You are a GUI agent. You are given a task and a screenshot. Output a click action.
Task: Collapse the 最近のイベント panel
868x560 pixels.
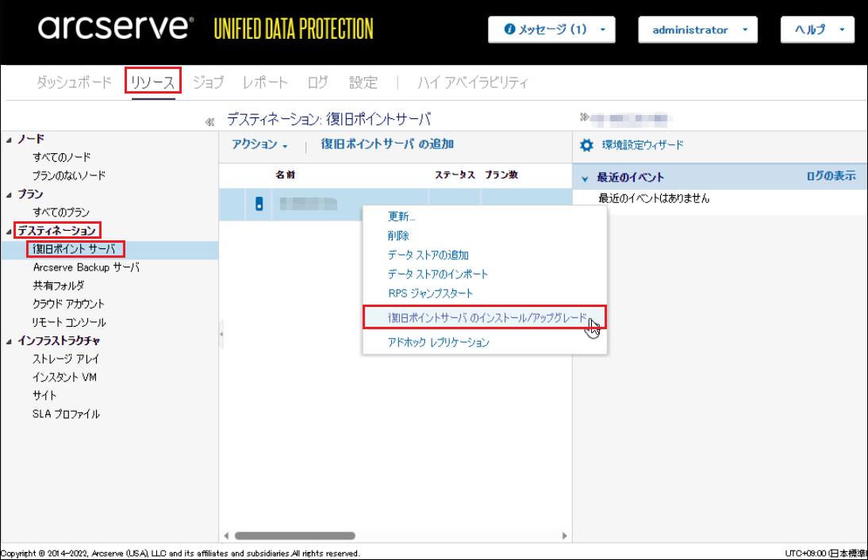[x=585, y=178]
